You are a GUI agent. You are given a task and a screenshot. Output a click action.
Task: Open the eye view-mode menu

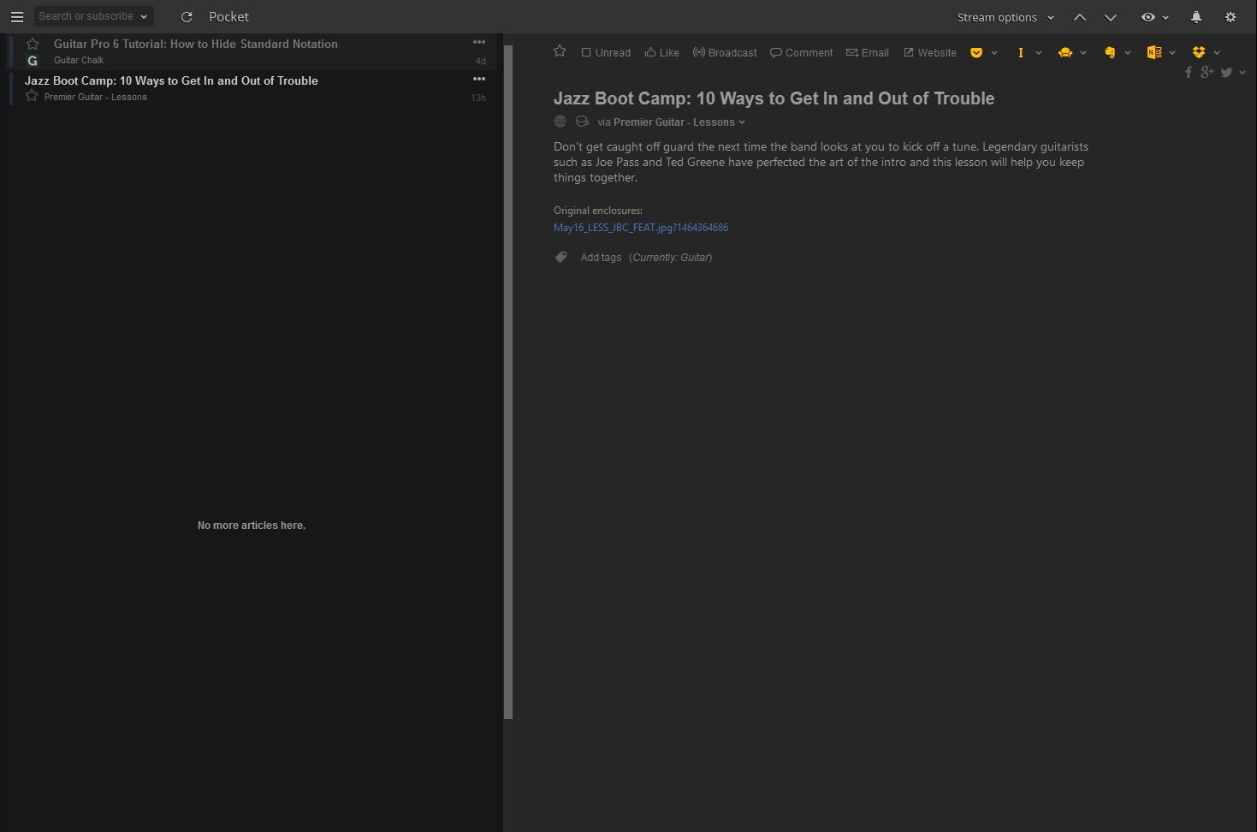1154,17
